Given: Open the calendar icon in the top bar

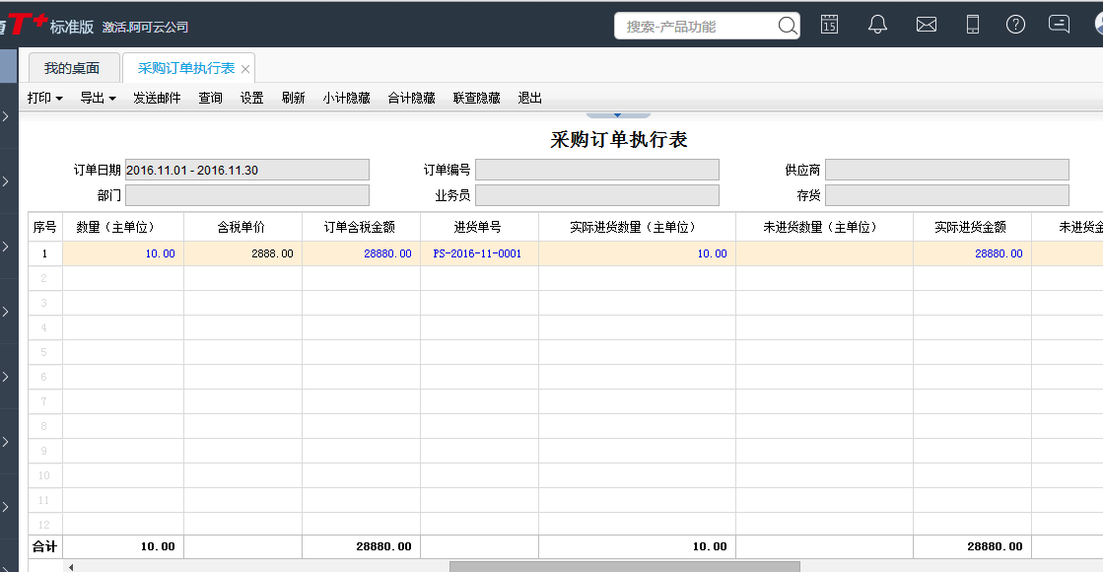Looking at the screenshot, I should click(x=829, y=25).
